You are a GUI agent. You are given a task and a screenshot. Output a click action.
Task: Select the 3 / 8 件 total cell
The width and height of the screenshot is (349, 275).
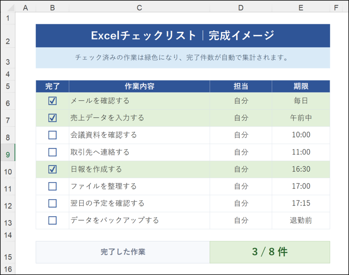pos(270,252)
